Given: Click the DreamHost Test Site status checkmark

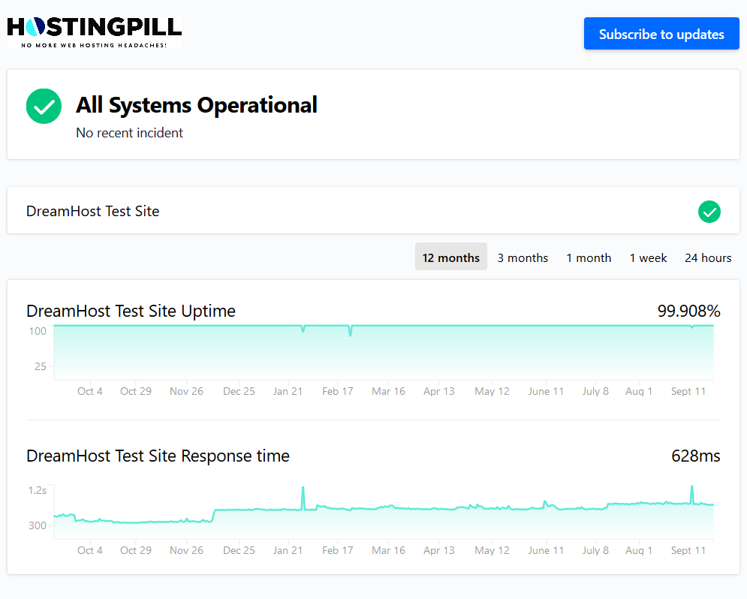Looking at the screenshot, I should 709,212.
